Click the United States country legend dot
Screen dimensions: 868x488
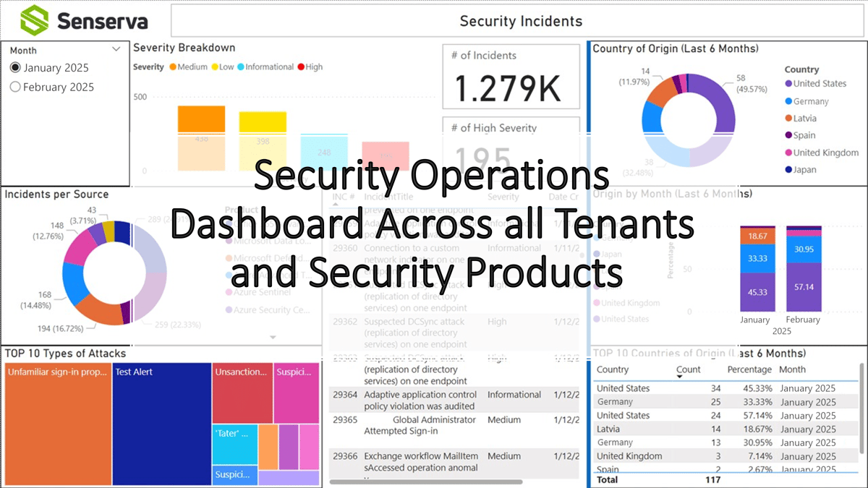pos(788,84)
